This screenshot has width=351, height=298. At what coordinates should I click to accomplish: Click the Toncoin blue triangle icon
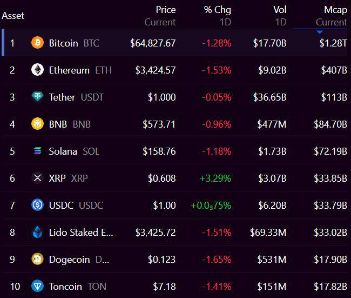(37, 286)
